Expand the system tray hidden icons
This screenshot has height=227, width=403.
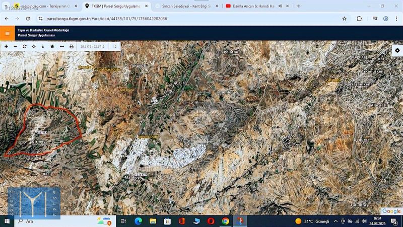[x=336, y=221]
